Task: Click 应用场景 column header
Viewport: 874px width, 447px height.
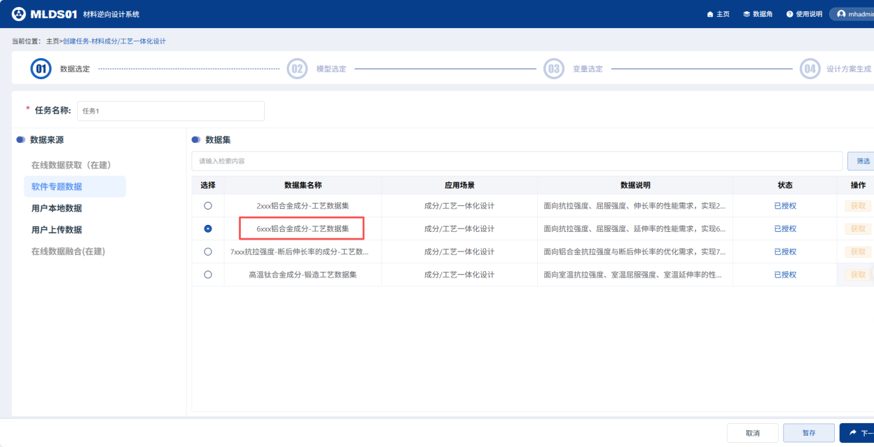Action: [459, 185]
